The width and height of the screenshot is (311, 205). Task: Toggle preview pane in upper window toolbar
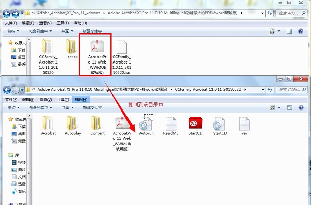click(289, 31)
